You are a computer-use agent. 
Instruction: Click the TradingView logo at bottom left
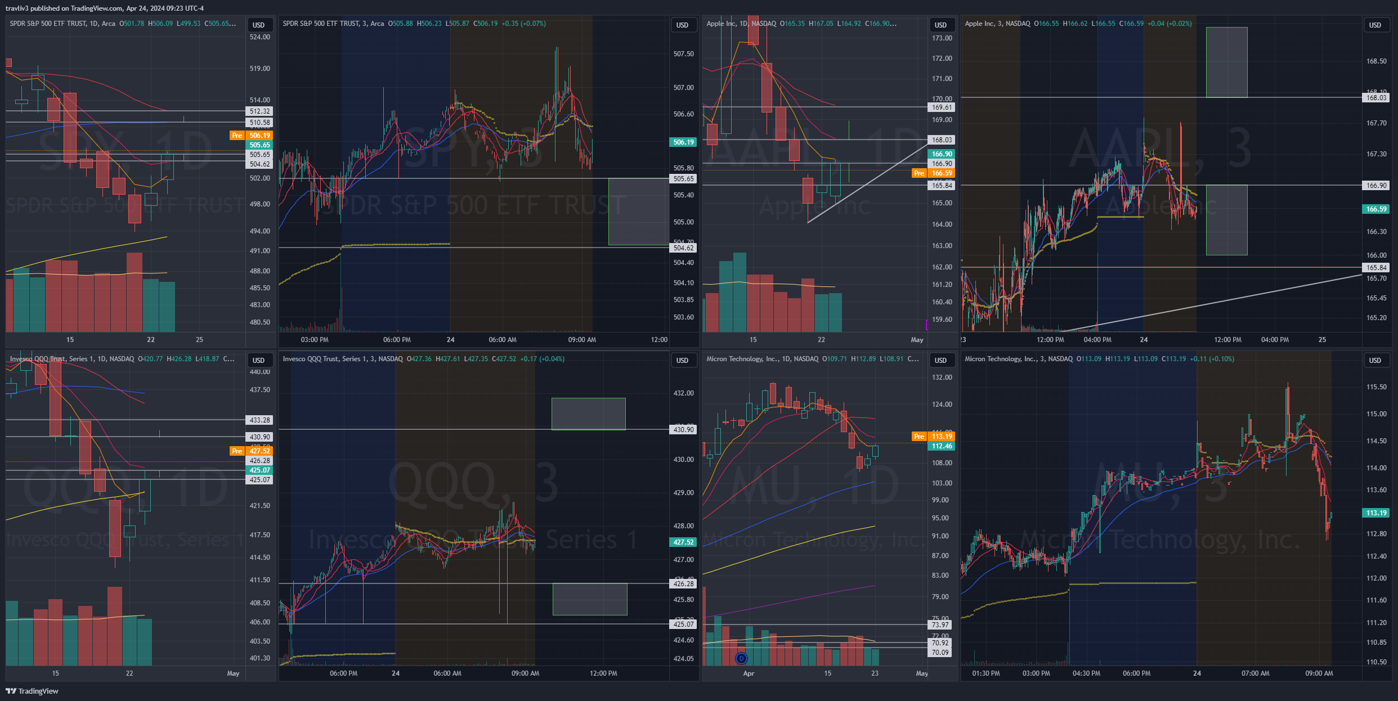point(32,691)
